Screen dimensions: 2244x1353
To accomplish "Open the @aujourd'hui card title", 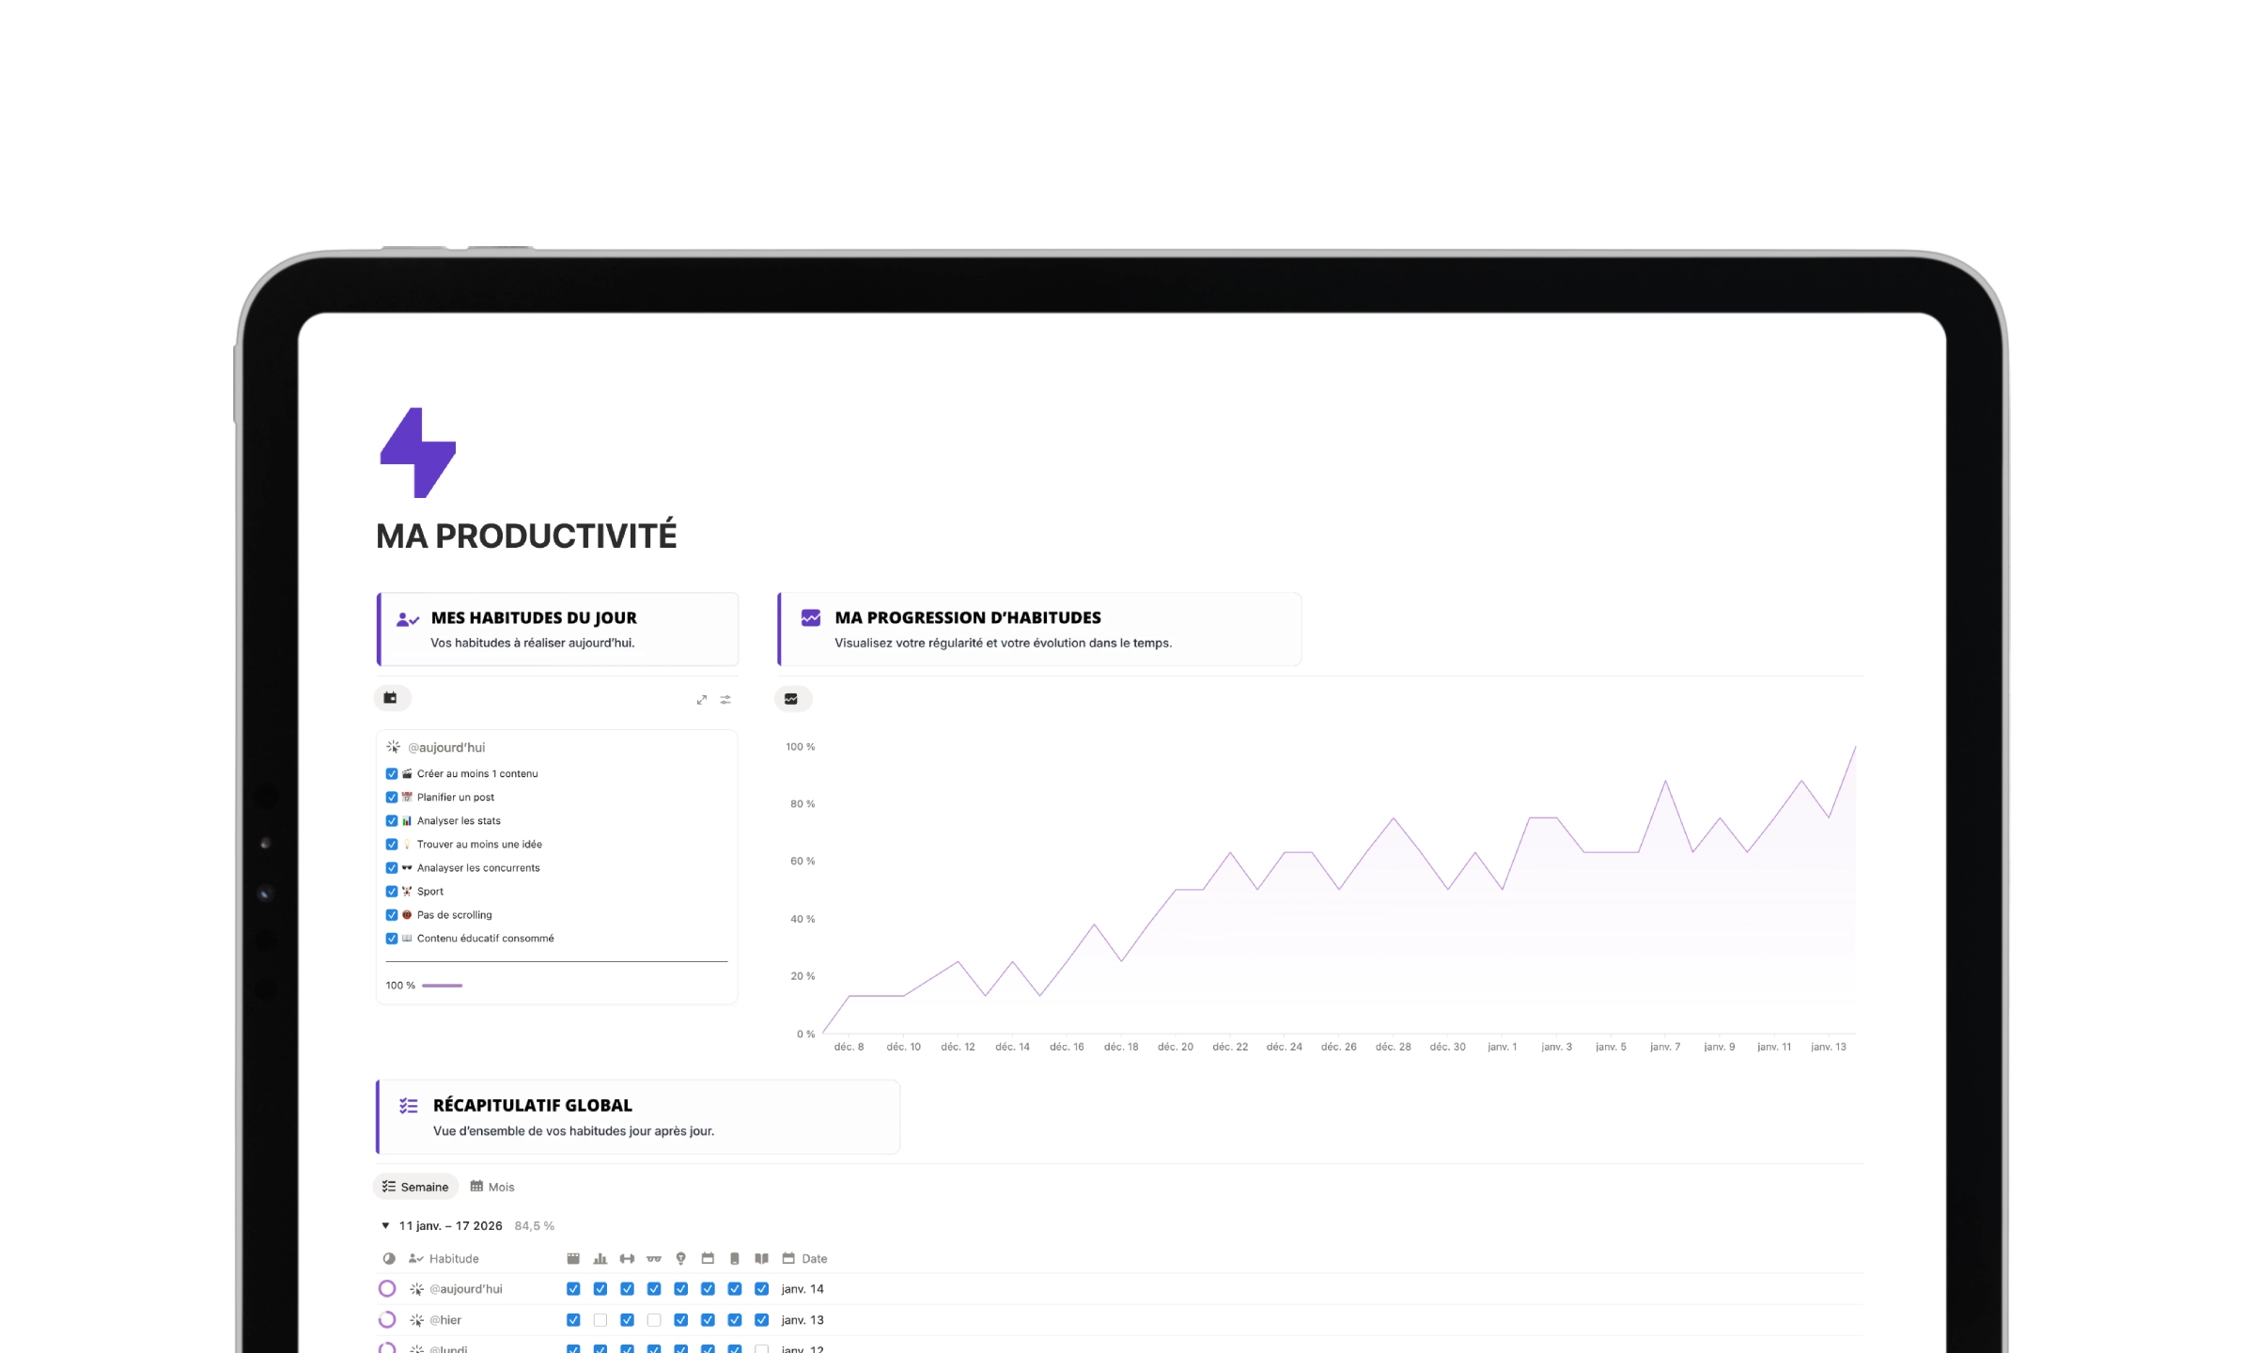I will click(x=446, y=748).
